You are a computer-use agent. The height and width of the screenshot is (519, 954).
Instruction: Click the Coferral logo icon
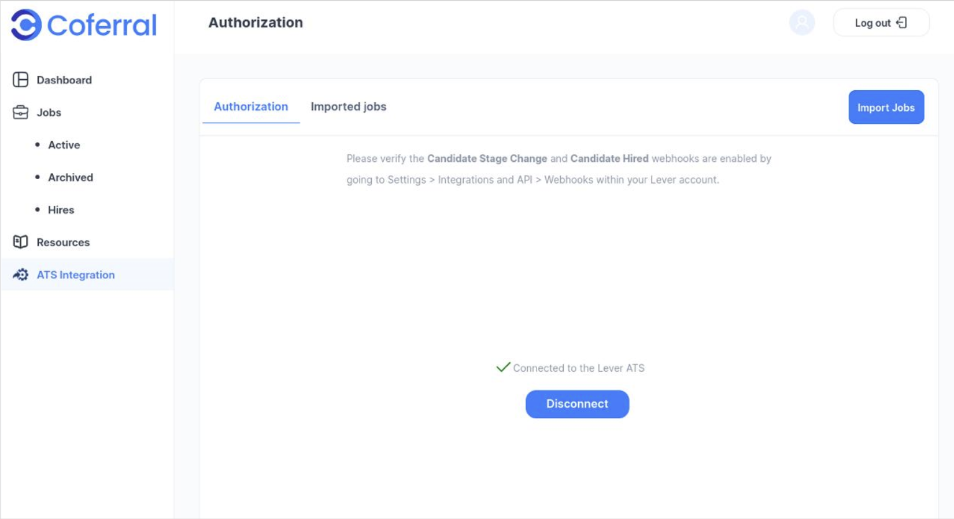pos(26,25)
